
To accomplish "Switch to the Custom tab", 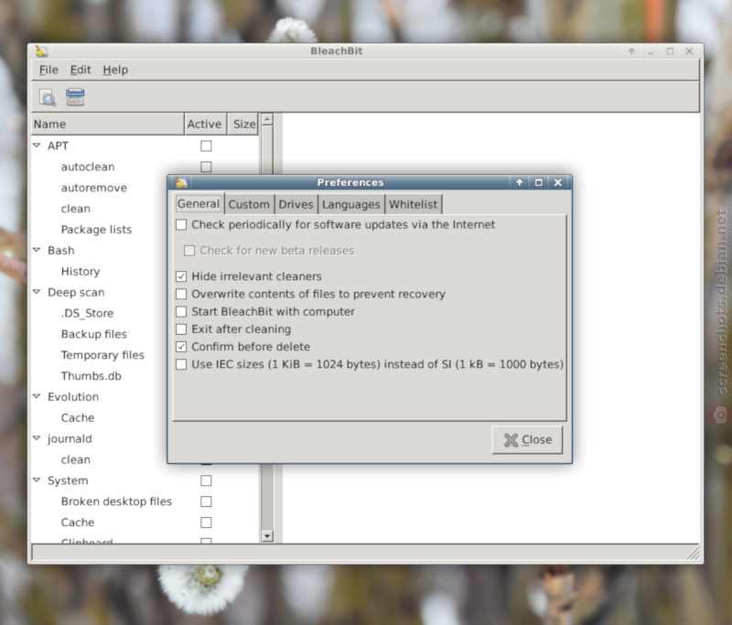I will 249,204.
